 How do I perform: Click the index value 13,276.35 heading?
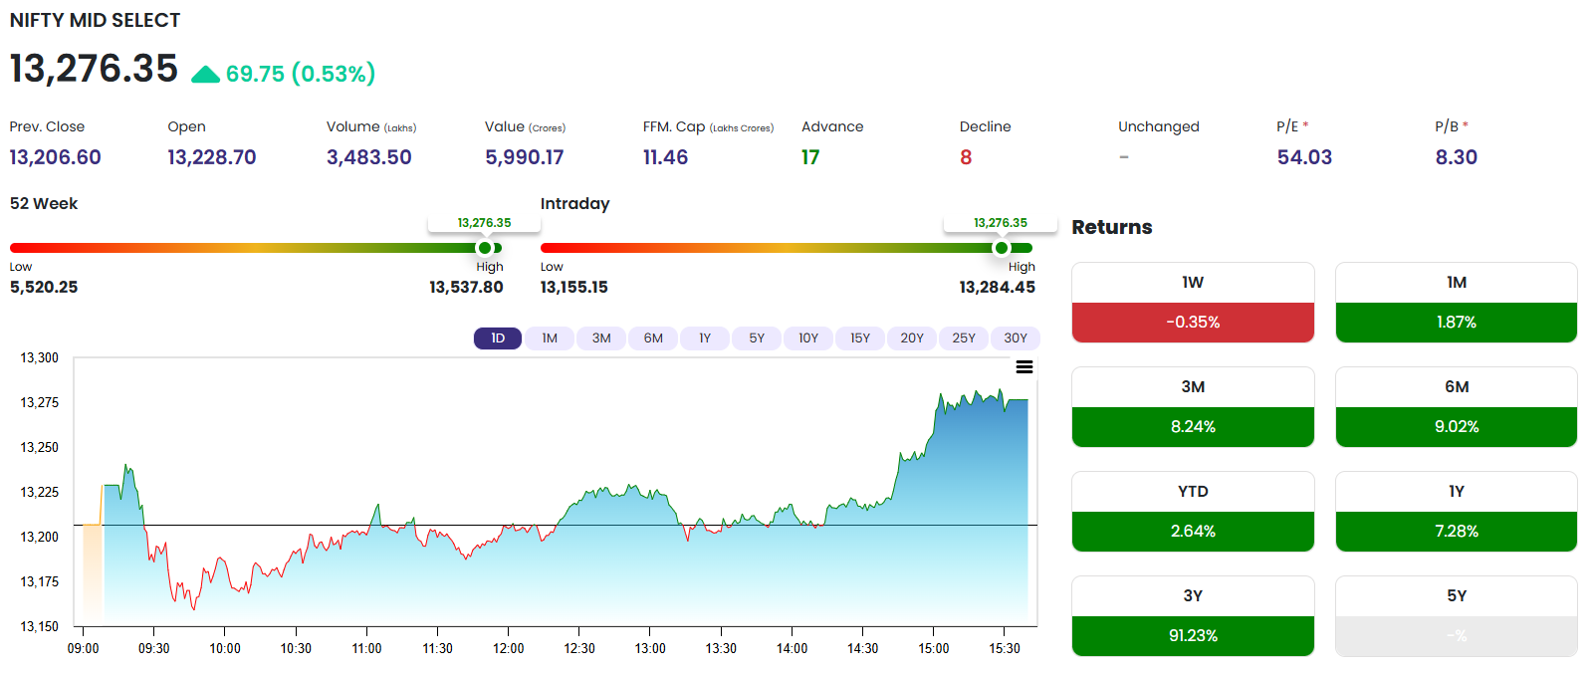click(x=94, y=69)
